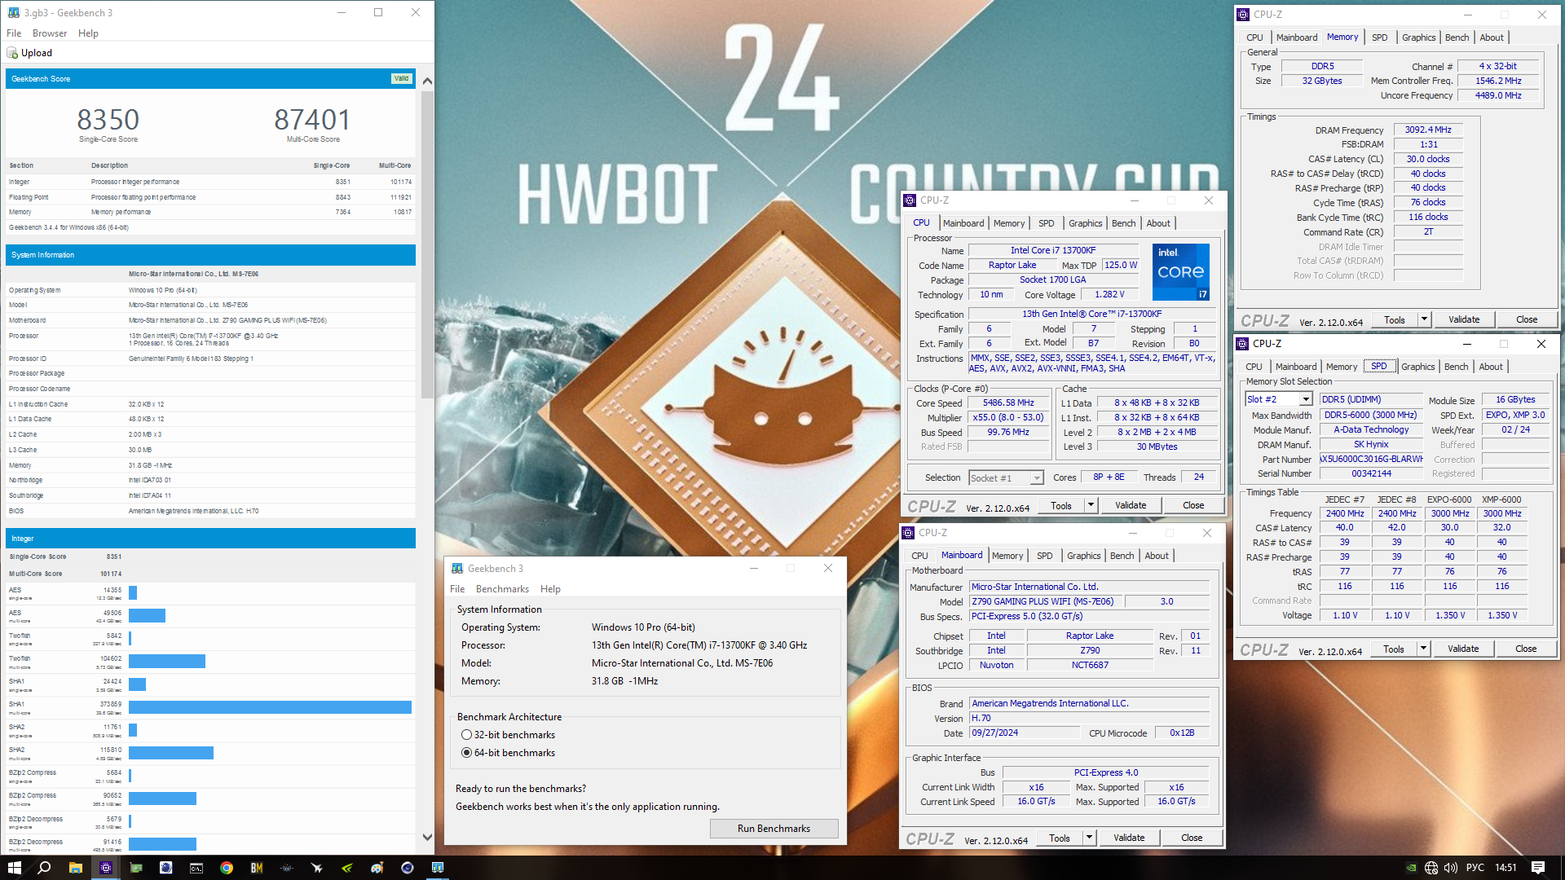Open taskbar Search
This screenshot has height=880, width=1565.
pos(44,868)
